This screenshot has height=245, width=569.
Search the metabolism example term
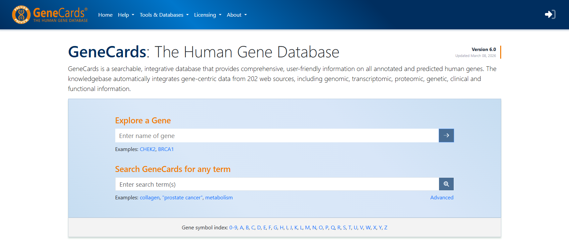pyautogui.click(x=219, y=198)
